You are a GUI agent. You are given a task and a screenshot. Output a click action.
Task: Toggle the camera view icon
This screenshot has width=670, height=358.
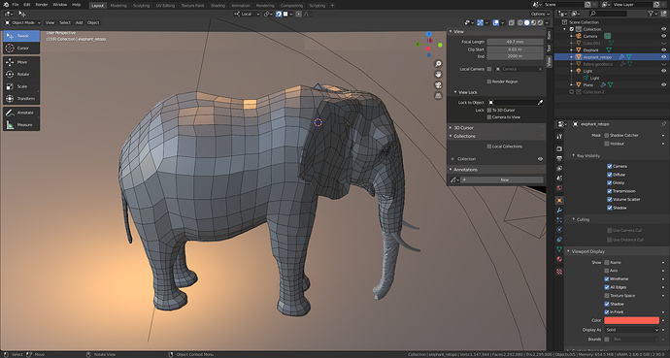click(438, 85)
